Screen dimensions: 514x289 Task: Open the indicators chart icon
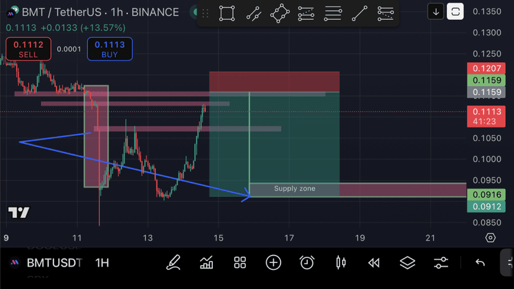(x=207, y=262)
